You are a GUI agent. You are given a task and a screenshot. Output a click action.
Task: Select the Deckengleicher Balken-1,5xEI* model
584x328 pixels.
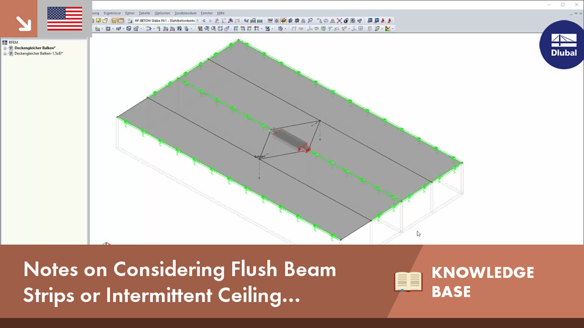click(x=39, y=54)
